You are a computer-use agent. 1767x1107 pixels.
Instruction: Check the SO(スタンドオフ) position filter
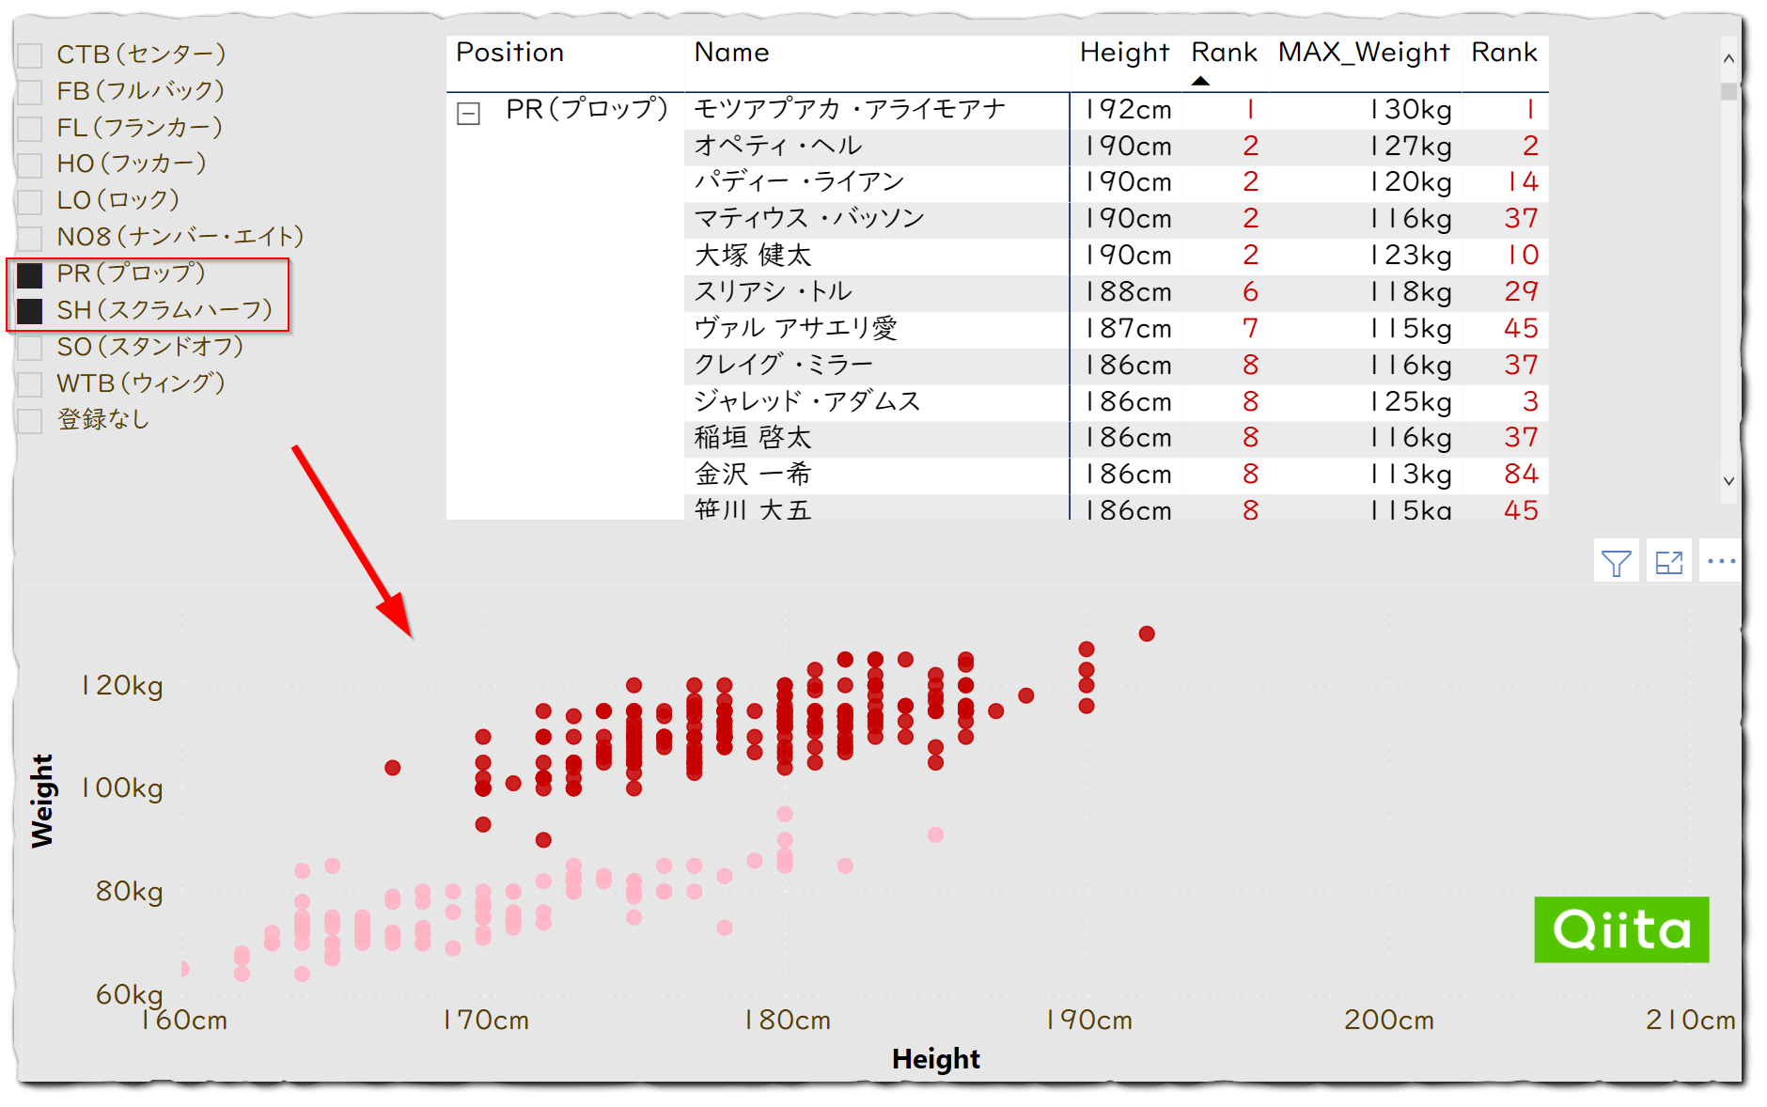[x=30, y=348]
